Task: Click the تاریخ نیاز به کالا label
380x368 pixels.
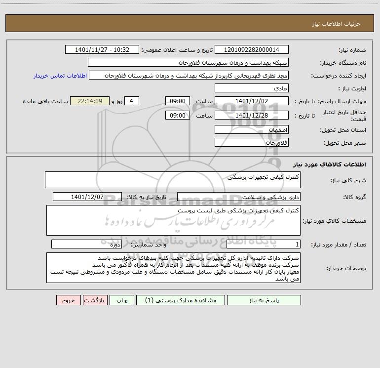Action: pos(147,198)
